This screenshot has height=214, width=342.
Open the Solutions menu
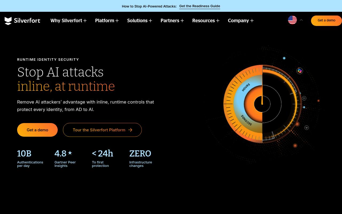coord(137,21)
